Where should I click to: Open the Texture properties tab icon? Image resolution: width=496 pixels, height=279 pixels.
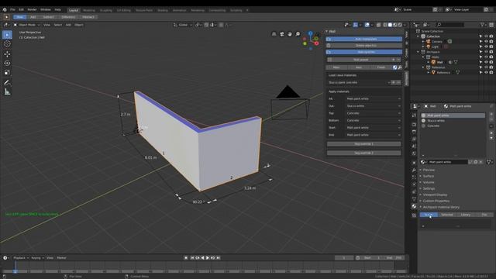coord(414,215)
